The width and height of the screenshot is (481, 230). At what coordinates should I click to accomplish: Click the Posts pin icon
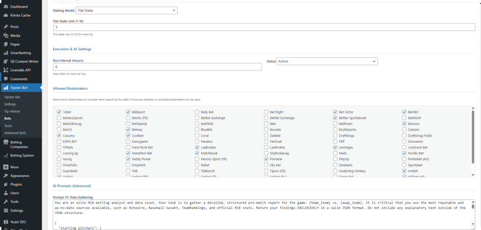point(5,27)
